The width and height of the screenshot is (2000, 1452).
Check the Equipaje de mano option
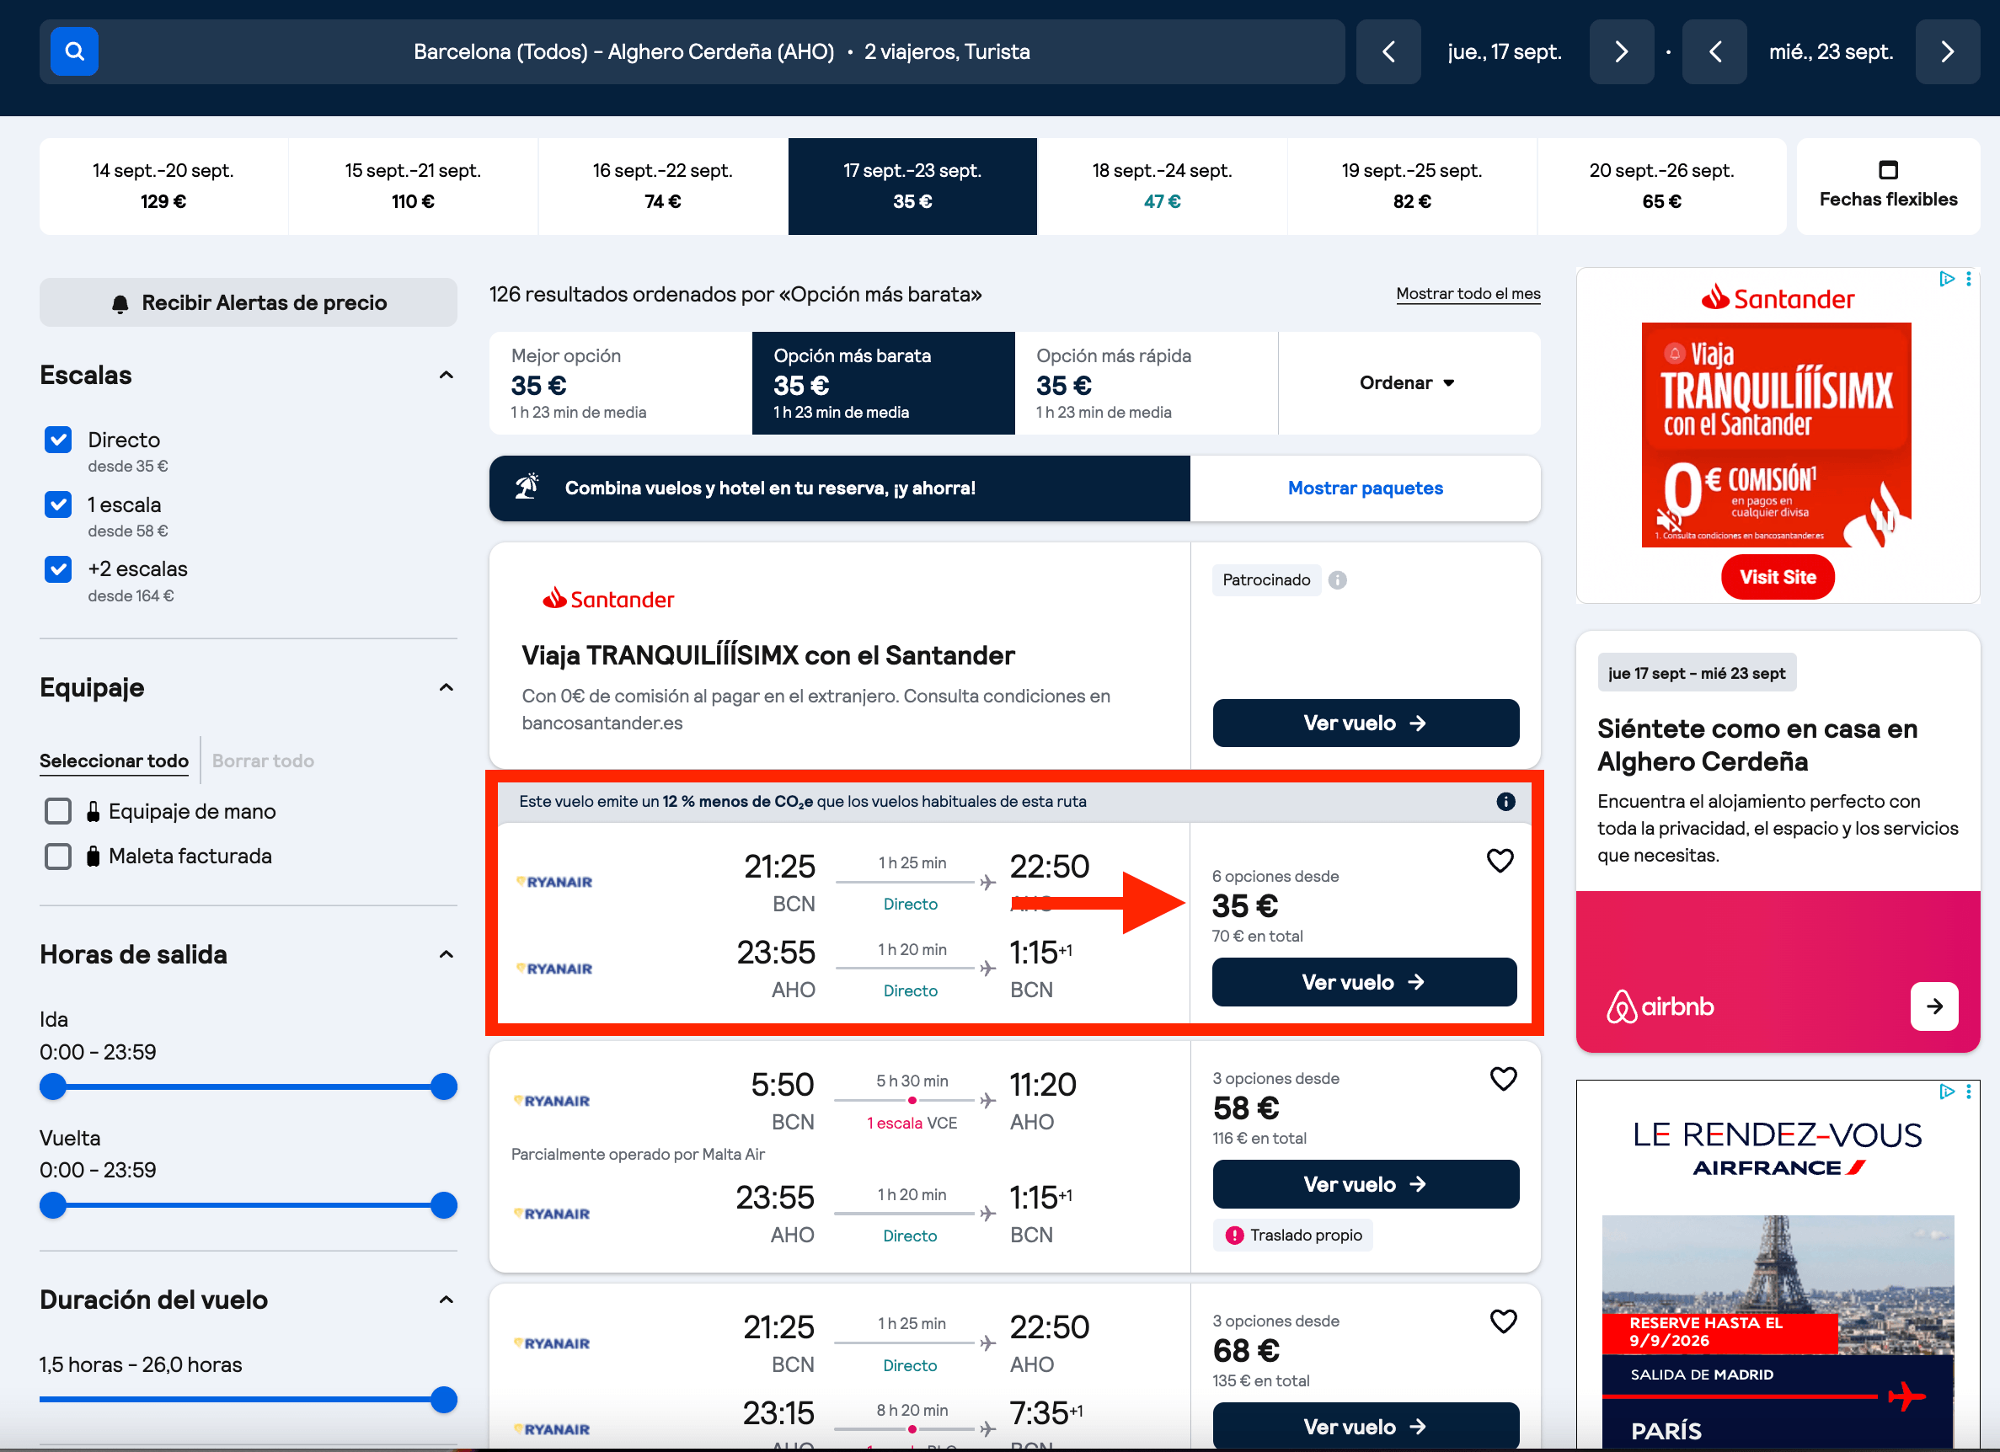pos(58,811)
